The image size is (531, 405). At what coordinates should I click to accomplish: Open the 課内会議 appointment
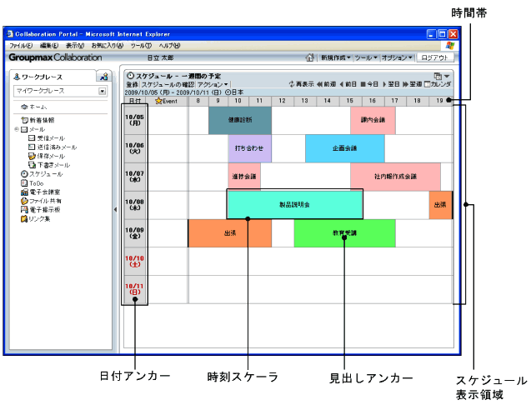click(x=373, y=120)
